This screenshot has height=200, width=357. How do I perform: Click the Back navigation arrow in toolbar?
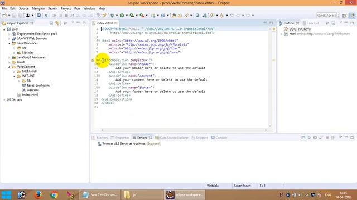coord(238,16)
